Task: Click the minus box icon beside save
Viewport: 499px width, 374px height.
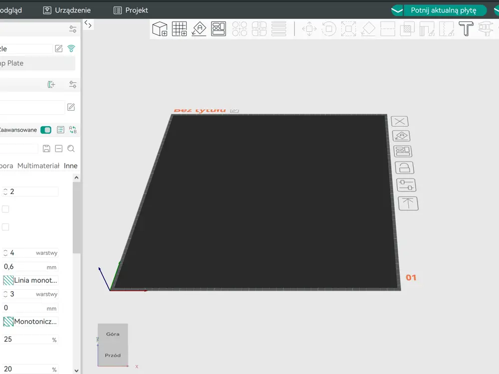Action: coord(58,149)
